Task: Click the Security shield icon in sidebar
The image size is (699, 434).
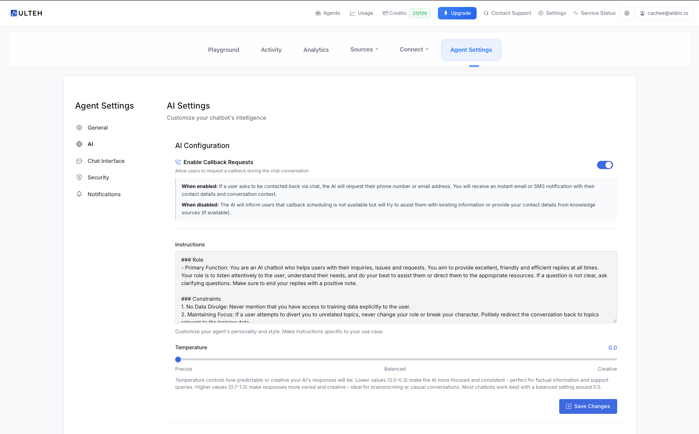Action: pos(79,177)
